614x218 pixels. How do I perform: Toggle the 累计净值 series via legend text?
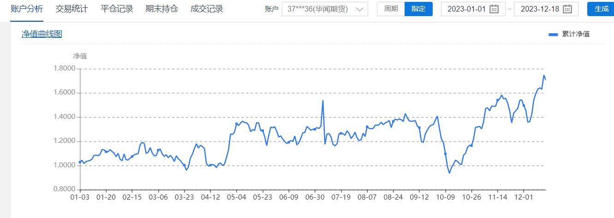pos(575,34)
